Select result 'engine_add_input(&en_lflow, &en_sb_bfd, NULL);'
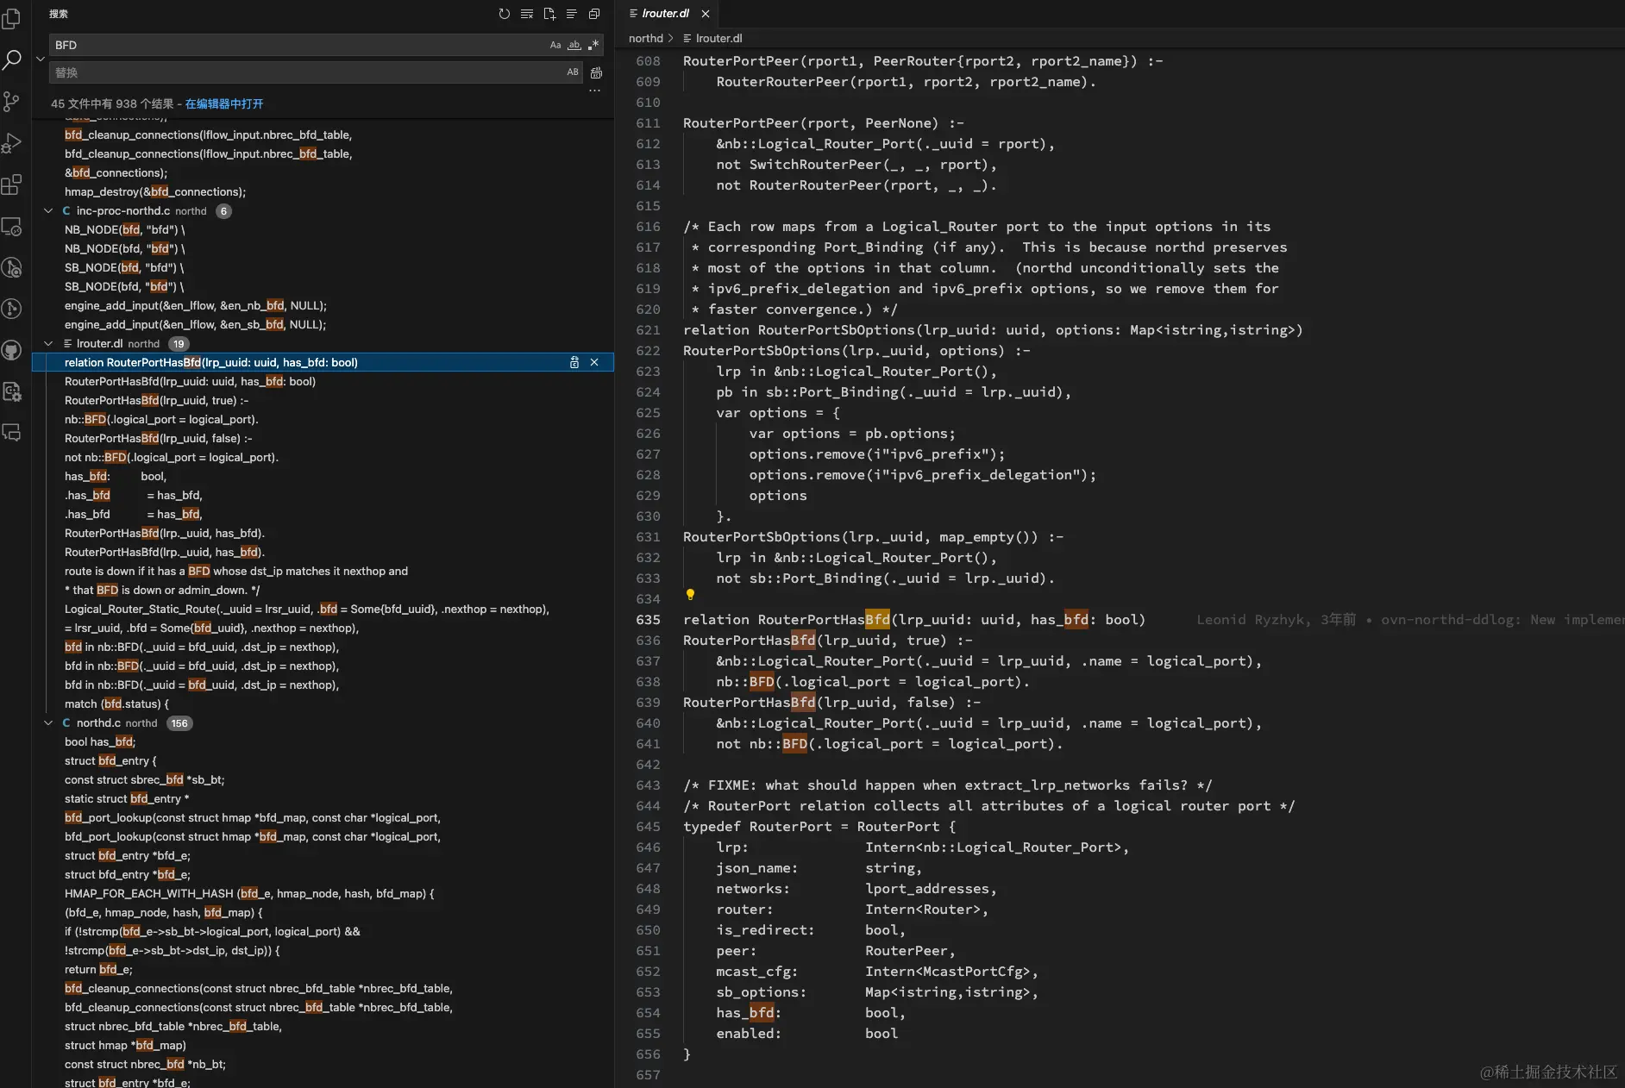This screenshot has width=1625, height=1088. (196, 325)
